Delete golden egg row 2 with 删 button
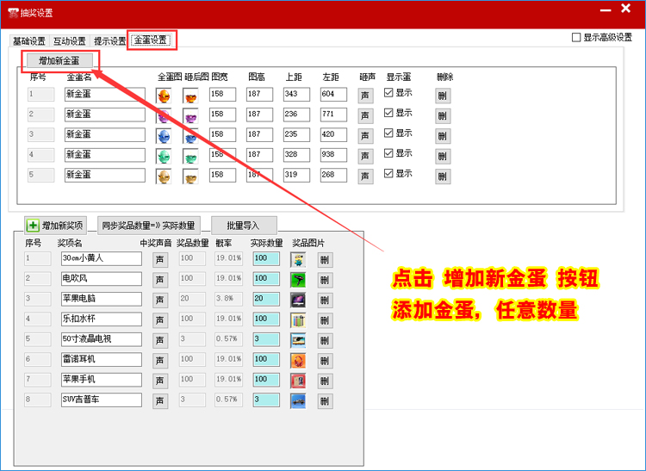 443,115
